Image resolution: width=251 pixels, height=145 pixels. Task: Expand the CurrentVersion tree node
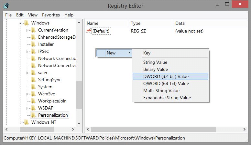coord(28,30)
